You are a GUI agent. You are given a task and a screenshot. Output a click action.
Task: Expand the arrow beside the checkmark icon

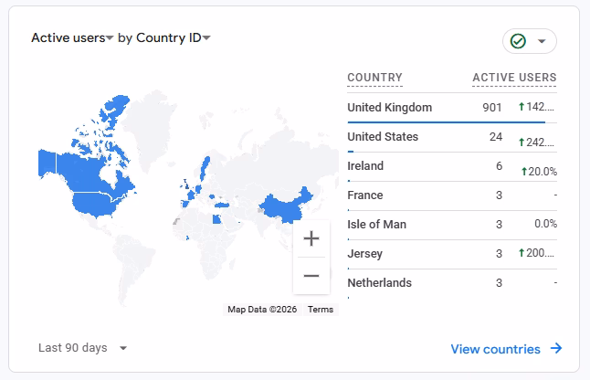point(542,41)
